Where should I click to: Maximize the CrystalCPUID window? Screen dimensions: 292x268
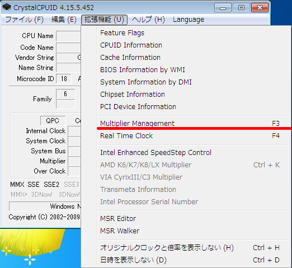241,8
